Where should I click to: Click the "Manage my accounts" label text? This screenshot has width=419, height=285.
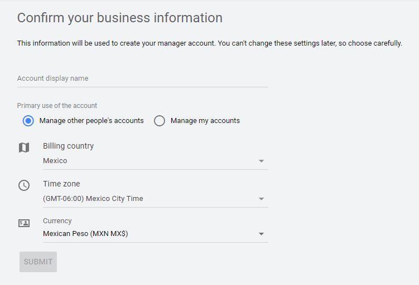click(x=205, y=121)
